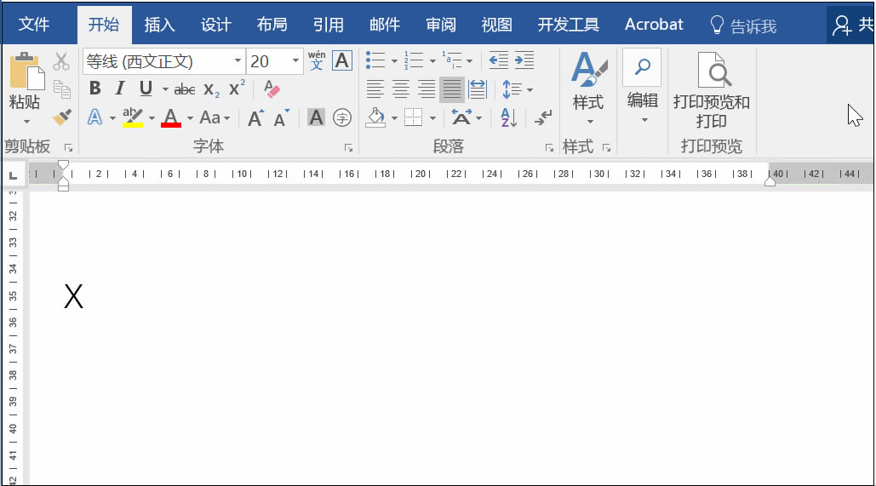Click the tab stop selector L icon
Image resolution: width=876 pixels, height=486 pixels.
pyautogui.click(x=14, y=175)
